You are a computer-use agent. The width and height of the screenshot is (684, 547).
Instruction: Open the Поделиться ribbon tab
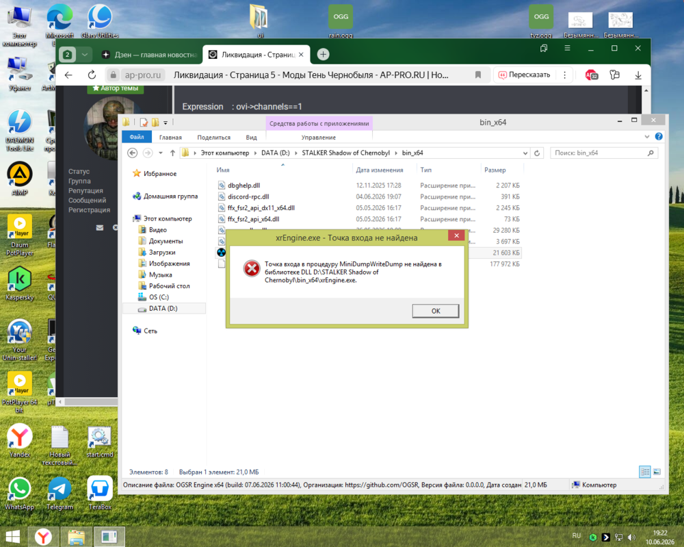tap(213, 137)
